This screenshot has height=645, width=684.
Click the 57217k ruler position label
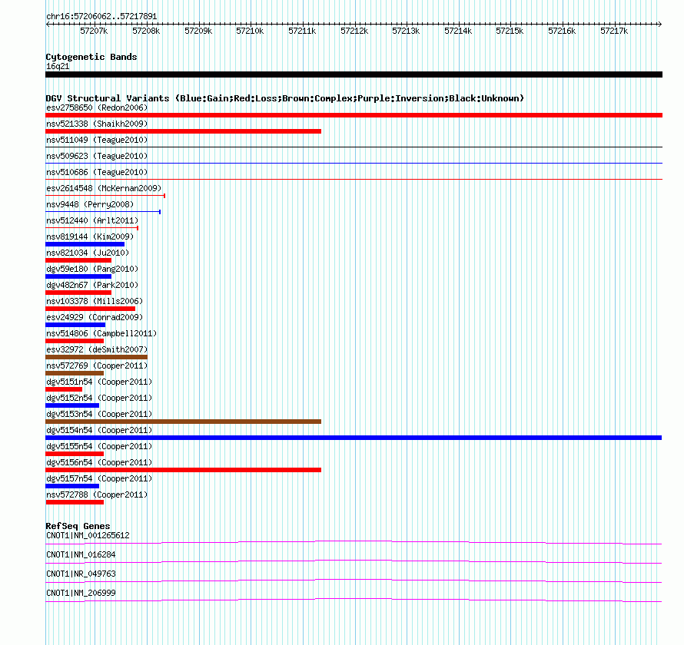[614, 31]
